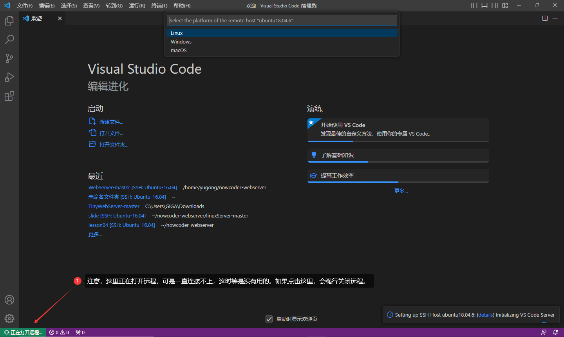Open the 运行(R) menu
The width and height of the screenshot is (564, 337).
coord(137,5)
